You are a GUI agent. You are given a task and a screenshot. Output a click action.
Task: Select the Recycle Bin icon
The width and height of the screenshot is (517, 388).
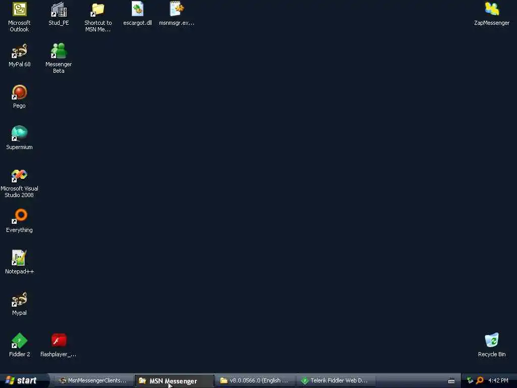click(x=492, y=345)
